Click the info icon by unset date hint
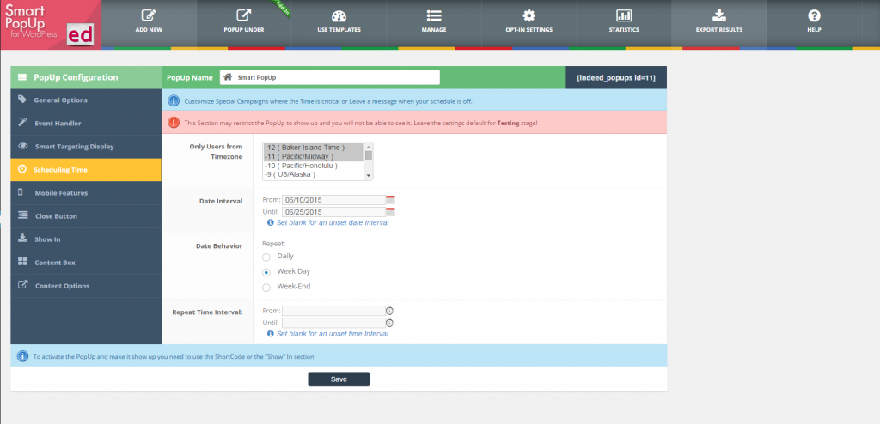Screen dimensions: 880x424 click(x=271, y=222)
